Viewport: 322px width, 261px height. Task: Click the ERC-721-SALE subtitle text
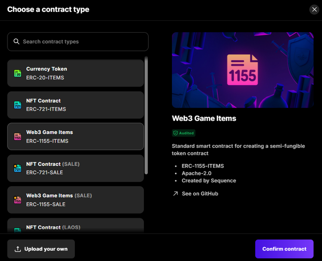pos(45,172)
